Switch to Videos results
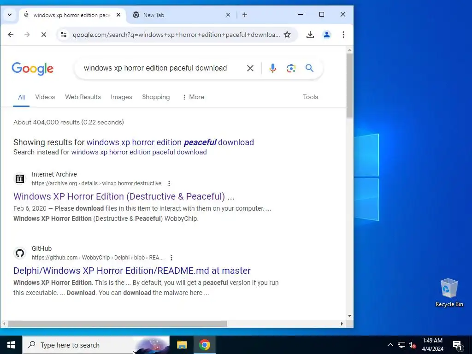 point(45,97)
